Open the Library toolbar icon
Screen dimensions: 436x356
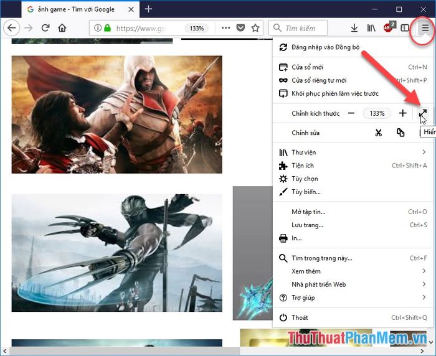371,28
